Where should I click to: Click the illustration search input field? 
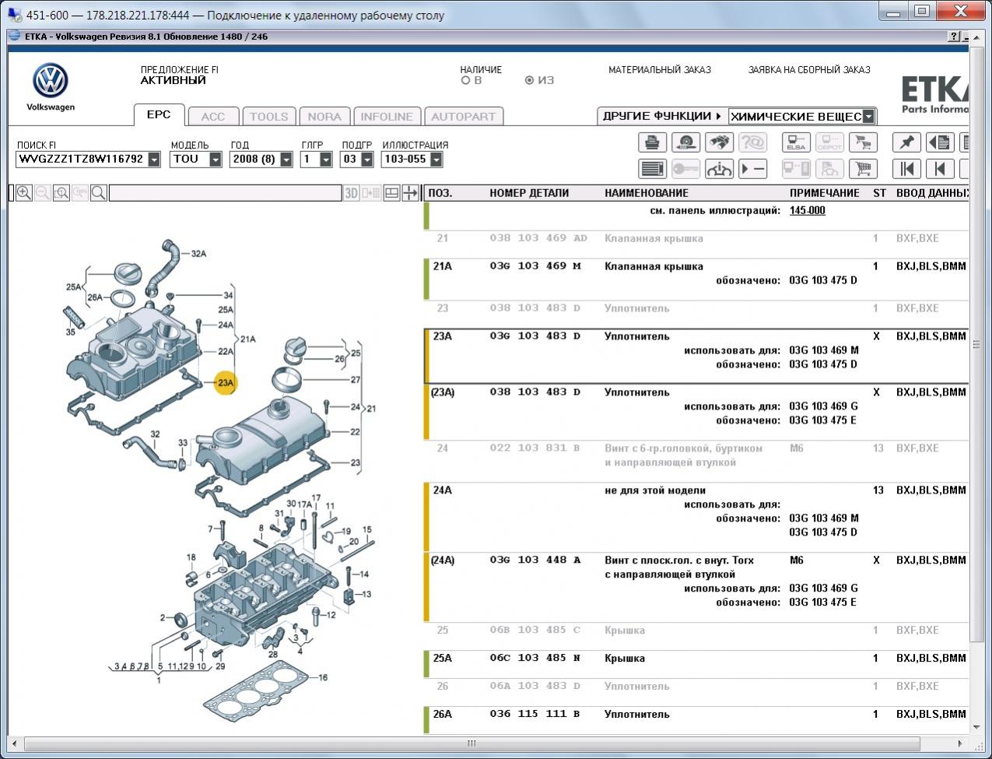click(225, 193)
